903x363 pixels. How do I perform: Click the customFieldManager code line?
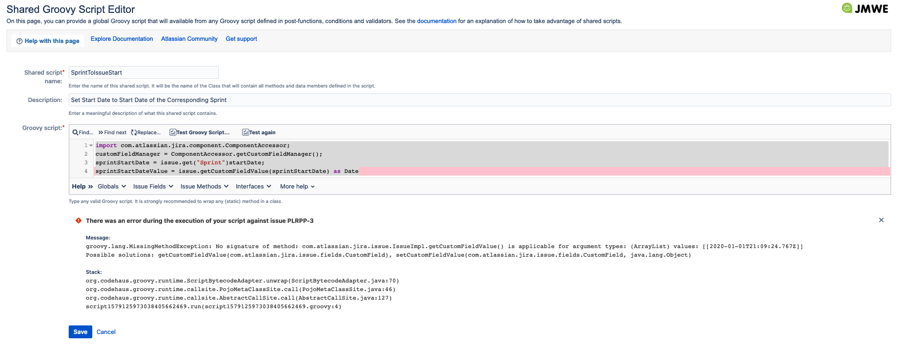point(209,154)
